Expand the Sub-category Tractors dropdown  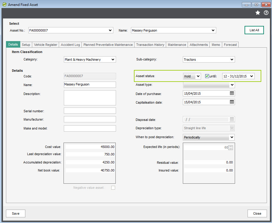(209, 60)
